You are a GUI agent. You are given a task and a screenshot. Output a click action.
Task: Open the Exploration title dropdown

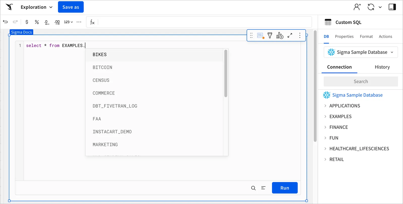(37, 7)
